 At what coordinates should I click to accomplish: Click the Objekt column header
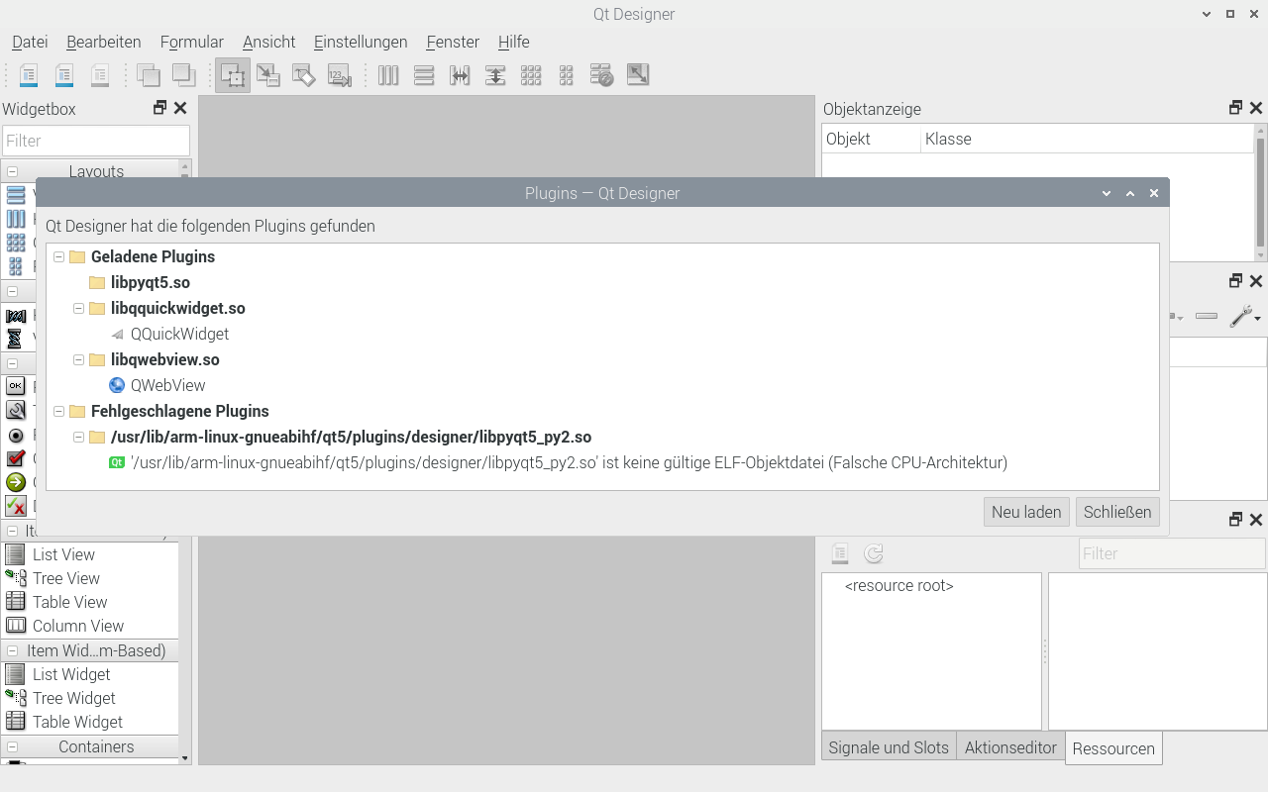[871, 139]
